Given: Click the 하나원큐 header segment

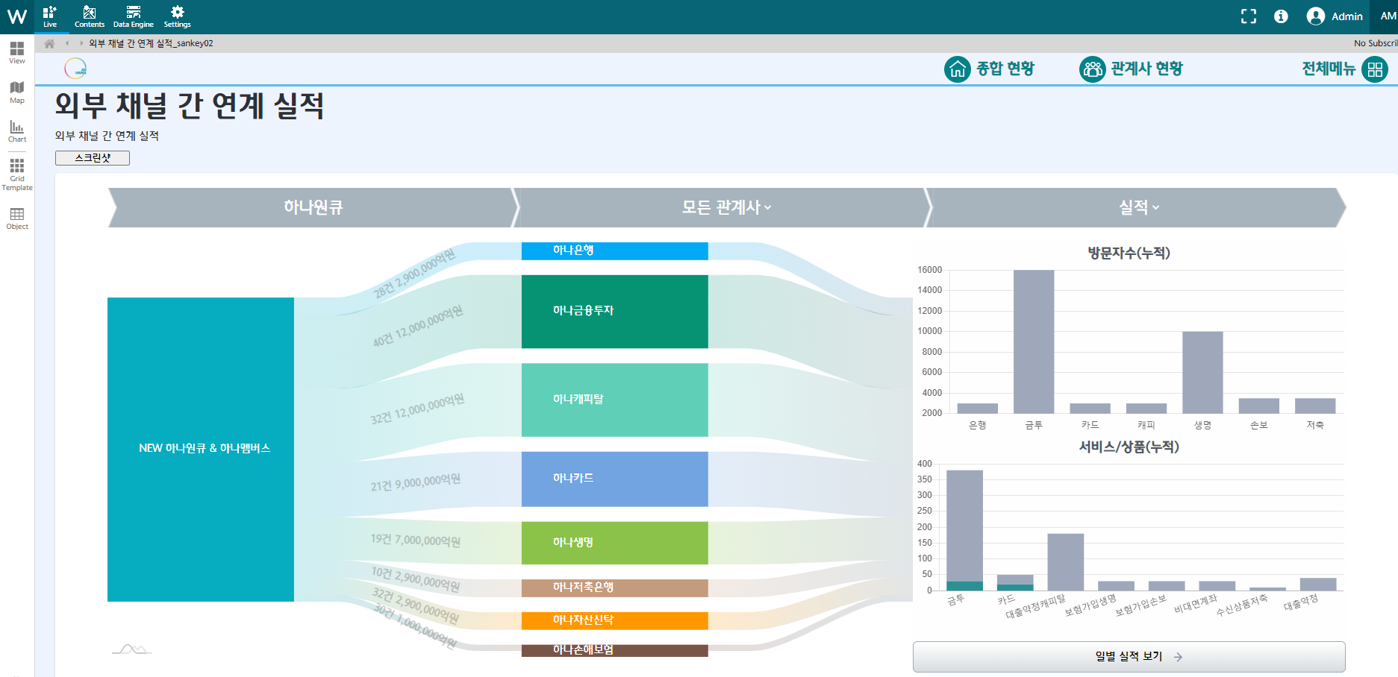Looking at the screenshot, I should [313, 207].
